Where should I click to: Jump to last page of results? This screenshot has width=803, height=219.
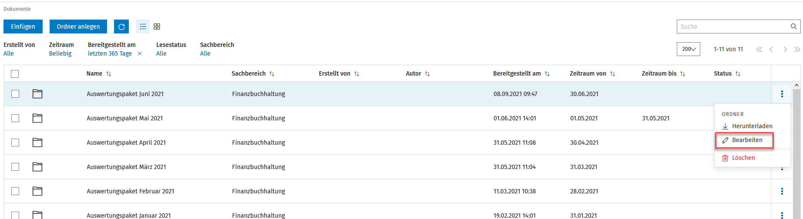[797, 50]
